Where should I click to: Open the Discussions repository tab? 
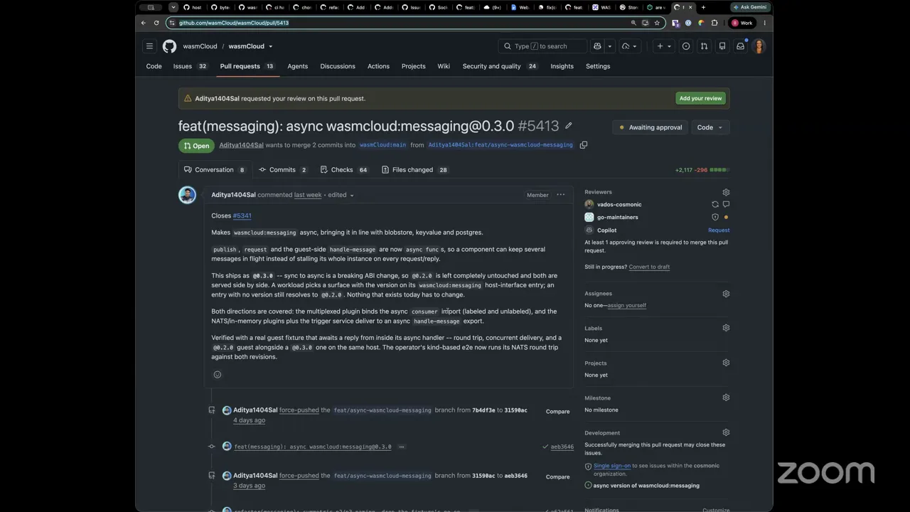coord(338,66)
